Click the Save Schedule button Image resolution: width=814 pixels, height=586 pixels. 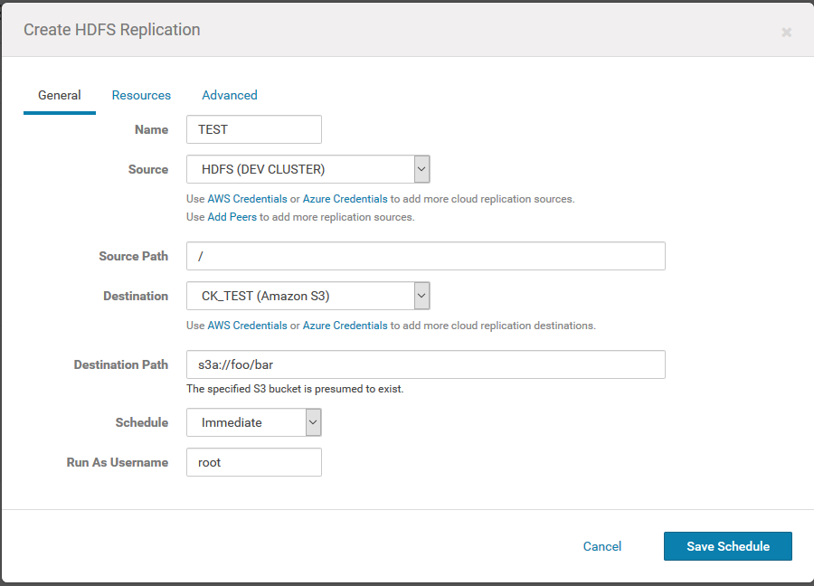click(728, 546)
